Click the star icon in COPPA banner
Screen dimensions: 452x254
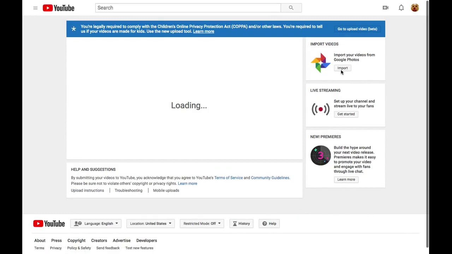coord(73,29)
